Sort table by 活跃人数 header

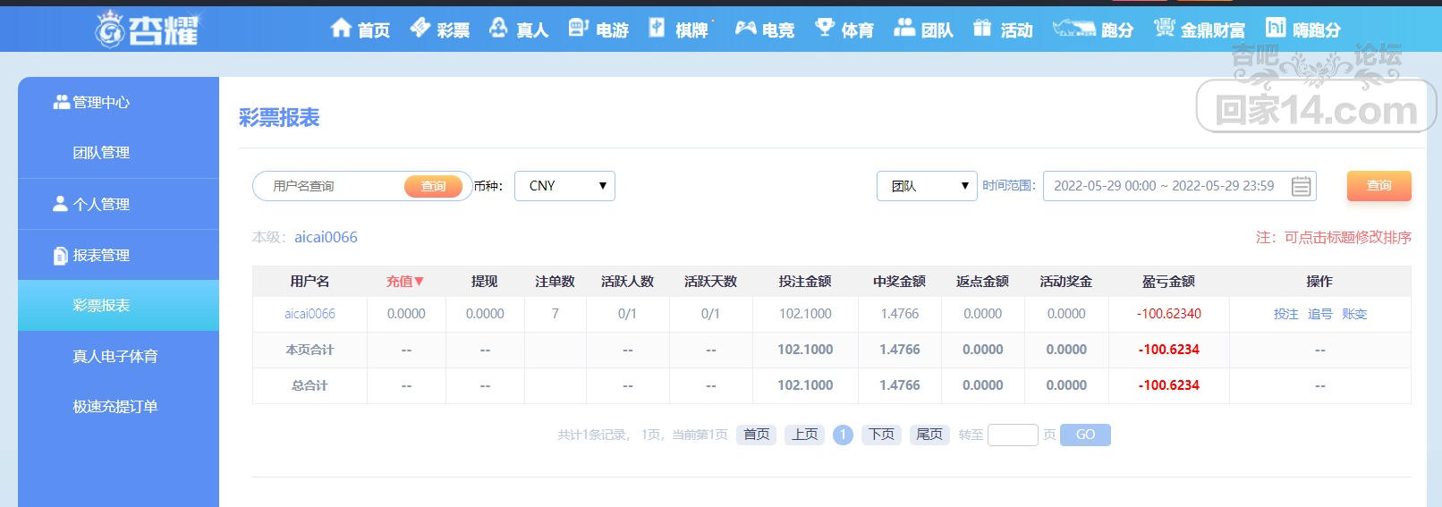627,282
